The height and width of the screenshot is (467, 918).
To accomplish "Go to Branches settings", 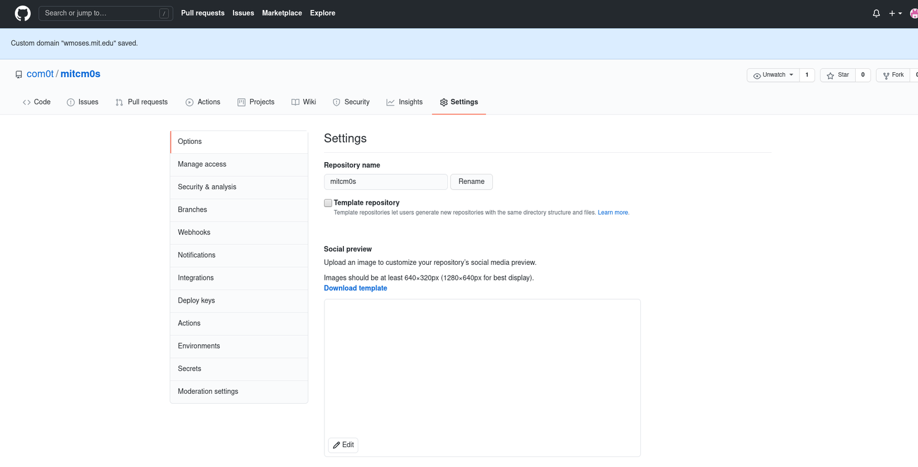I will (x=239, y=210).
